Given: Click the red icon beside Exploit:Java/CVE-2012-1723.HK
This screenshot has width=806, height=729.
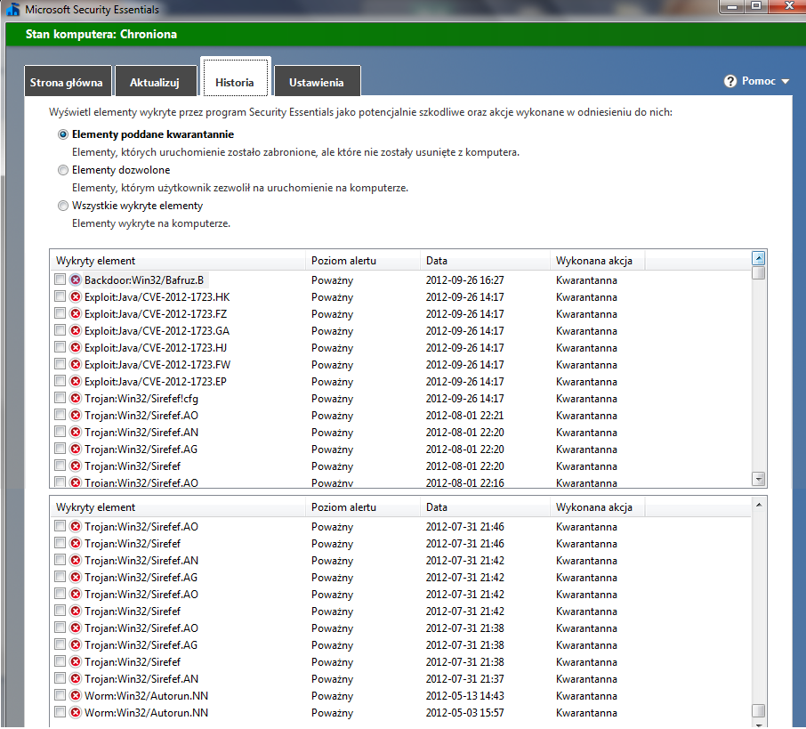Looking at the screenshot, I should (76, 296).
